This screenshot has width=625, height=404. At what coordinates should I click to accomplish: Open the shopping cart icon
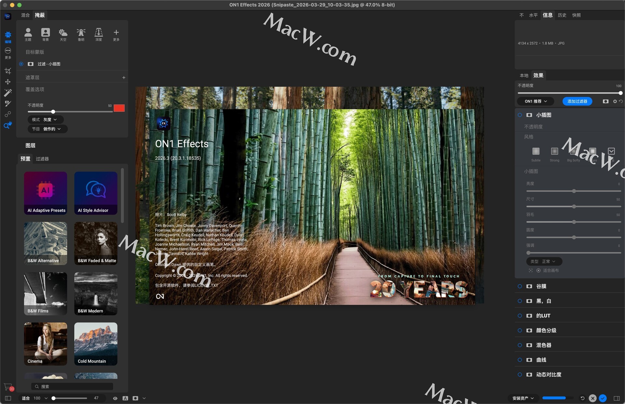pyautogui.click(x=8, y=387)
